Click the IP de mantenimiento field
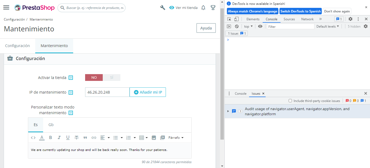 [x=107, y=92]
